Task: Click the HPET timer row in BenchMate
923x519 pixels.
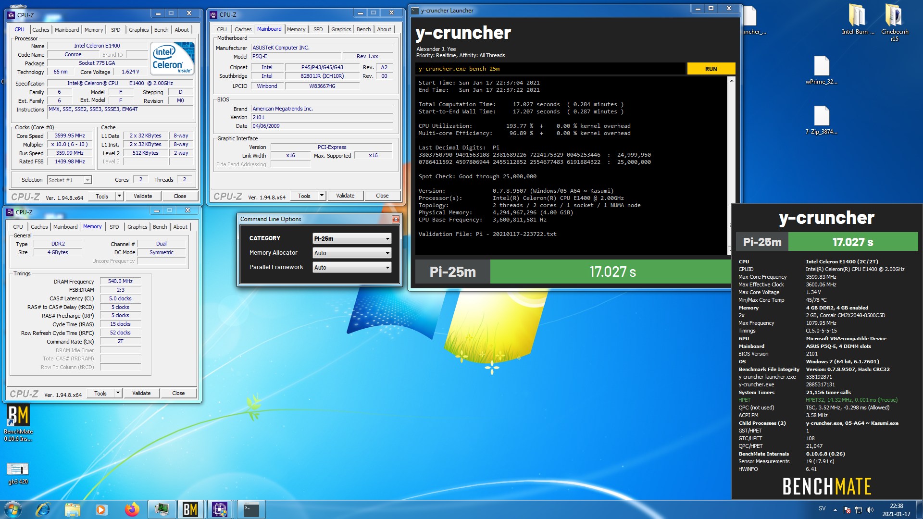Action: coord(826,400)
